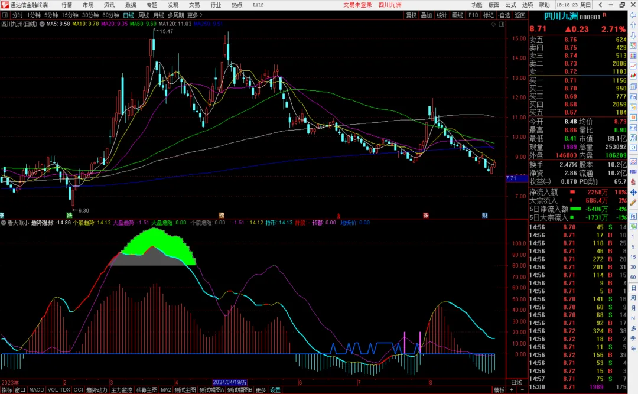The image size is (638, 394).
Task: Click the minus zoom-out button at bottom right
Action: [x=522, y=390]
